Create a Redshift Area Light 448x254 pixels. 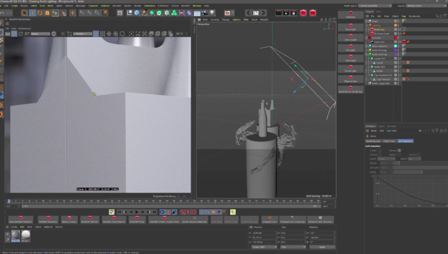[x=351, y=27]
